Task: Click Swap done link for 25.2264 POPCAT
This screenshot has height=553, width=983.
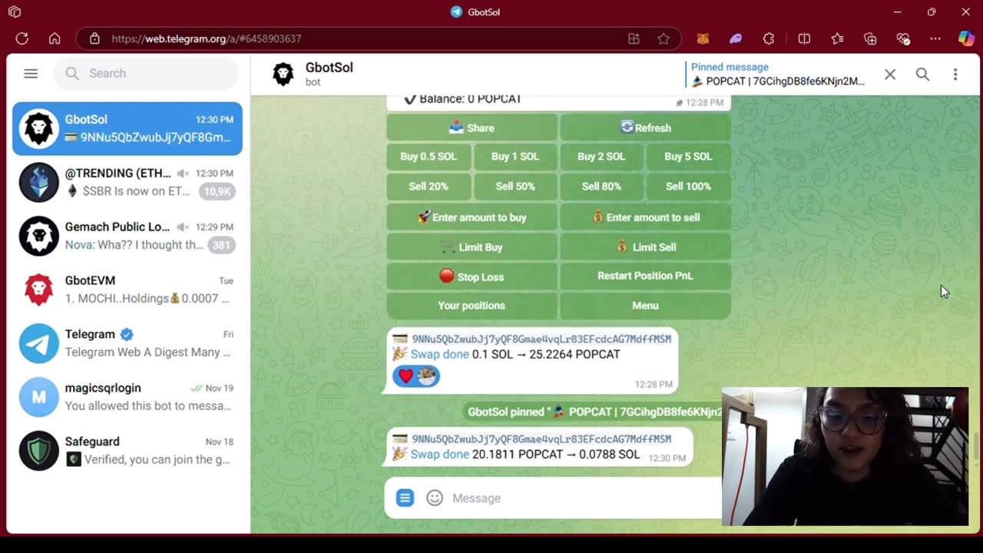Action: (439, 354)
